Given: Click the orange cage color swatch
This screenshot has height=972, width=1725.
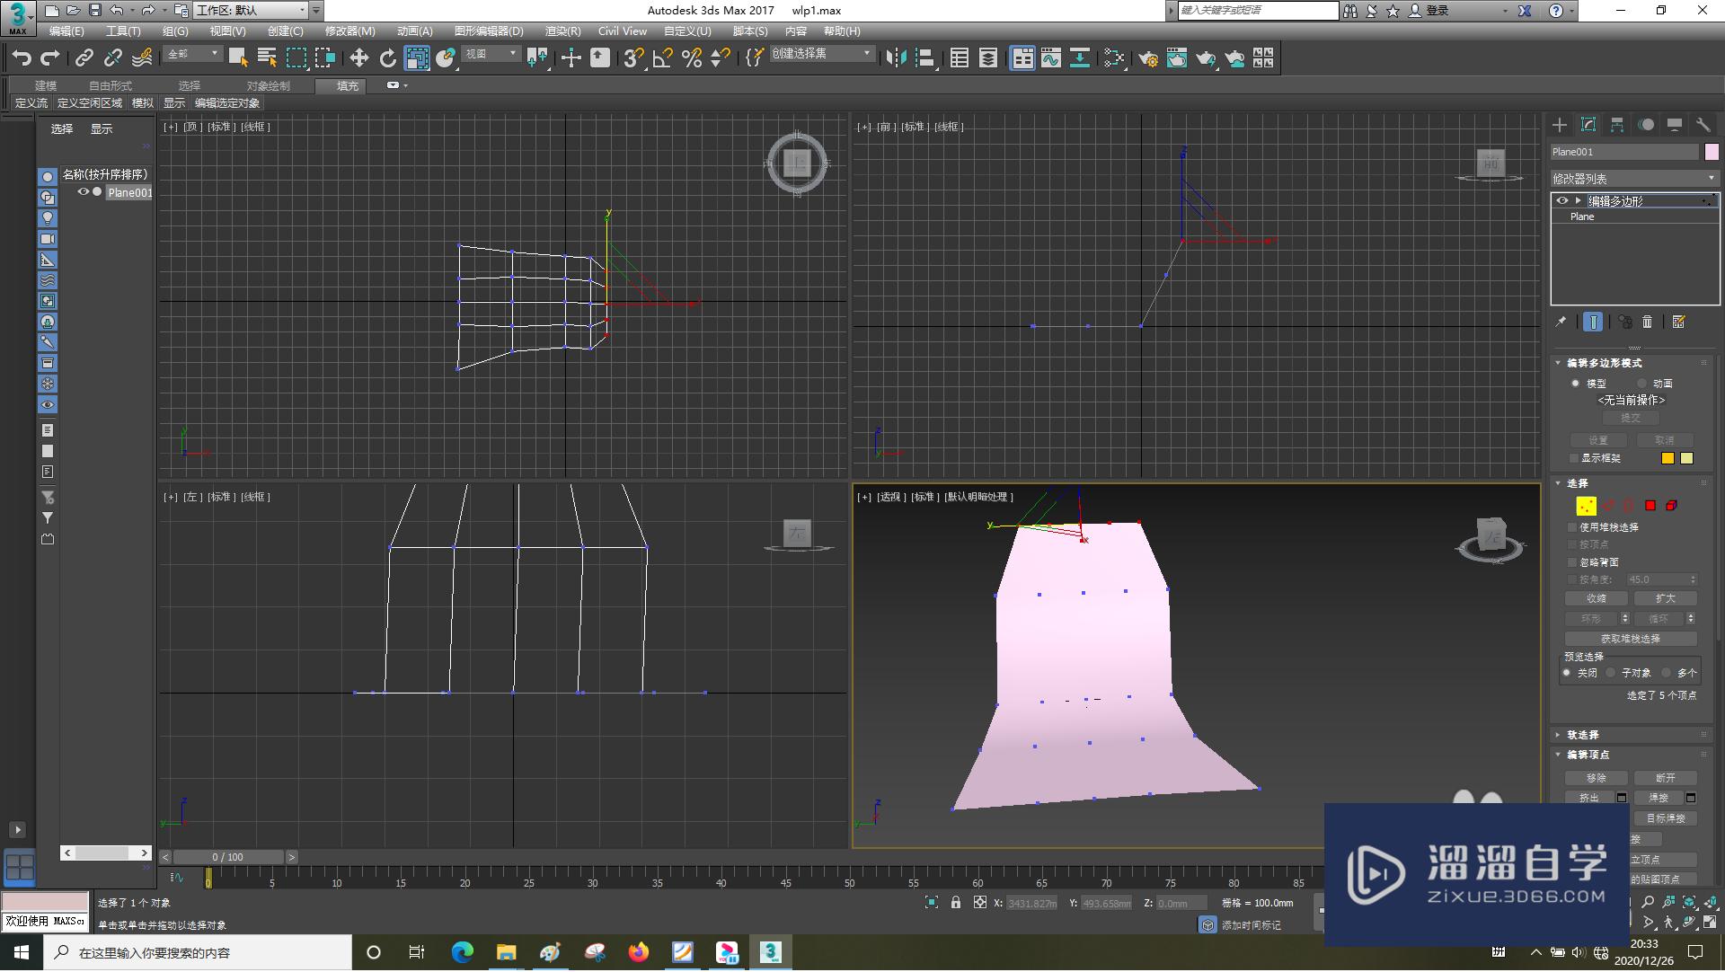Looking at the screenshot, I should [x=1667, y=458].
